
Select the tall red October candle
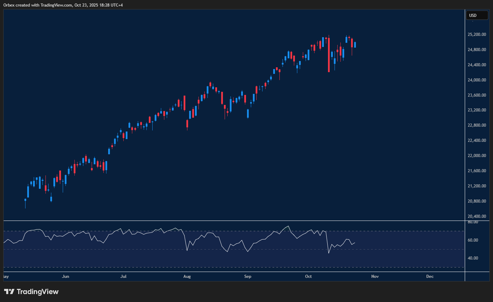point(329,55)
